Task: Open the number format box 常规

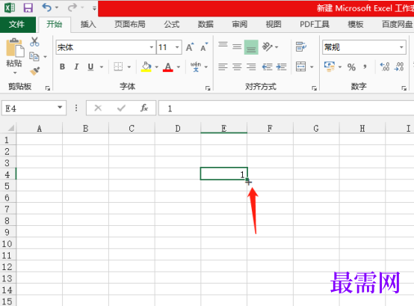Action: click(x=364, y=47)
